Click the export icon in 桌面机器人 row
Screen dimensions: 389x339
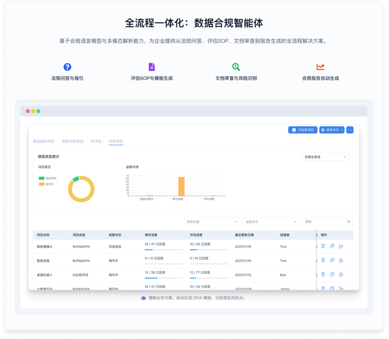341,275
